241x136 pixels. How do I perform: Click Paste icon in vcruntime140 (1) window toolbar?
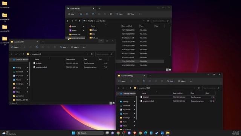pos(143,81)
